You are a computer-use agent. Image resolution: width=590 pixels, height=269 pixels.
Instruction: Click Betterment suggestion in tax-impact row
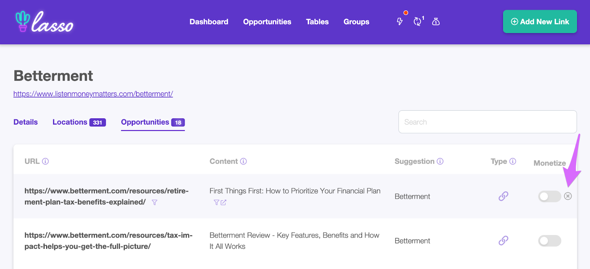coord(412,241)
